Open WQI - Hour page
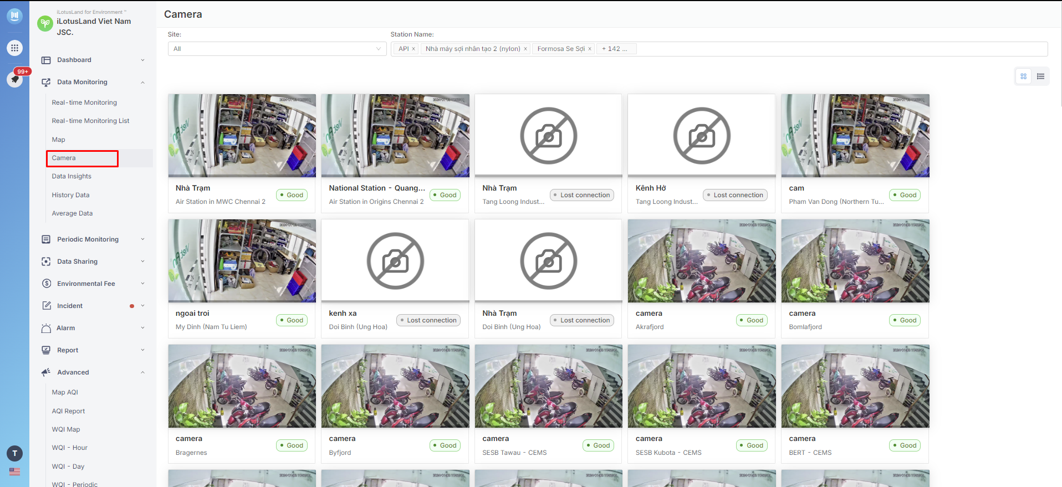Screen dimensions: 1062x487 coord(70,448)
